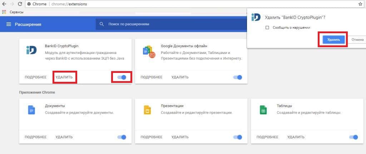
Task: Open ПОДРОБНЕЕ for BankID CryptoPlugin
Action: tap(35, 77)
